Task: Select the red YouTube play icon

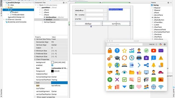Action: [x=154, y=51]
